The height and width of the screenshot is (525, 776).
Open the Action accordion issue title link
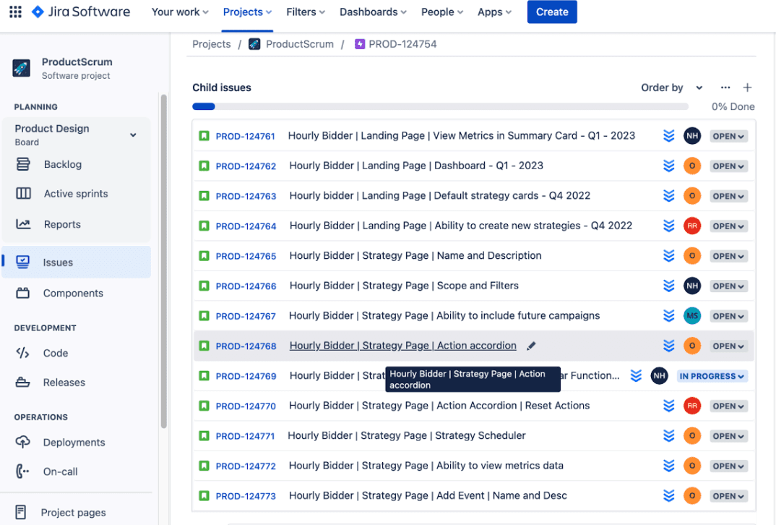pyautogui.click(x=403, y=346)
